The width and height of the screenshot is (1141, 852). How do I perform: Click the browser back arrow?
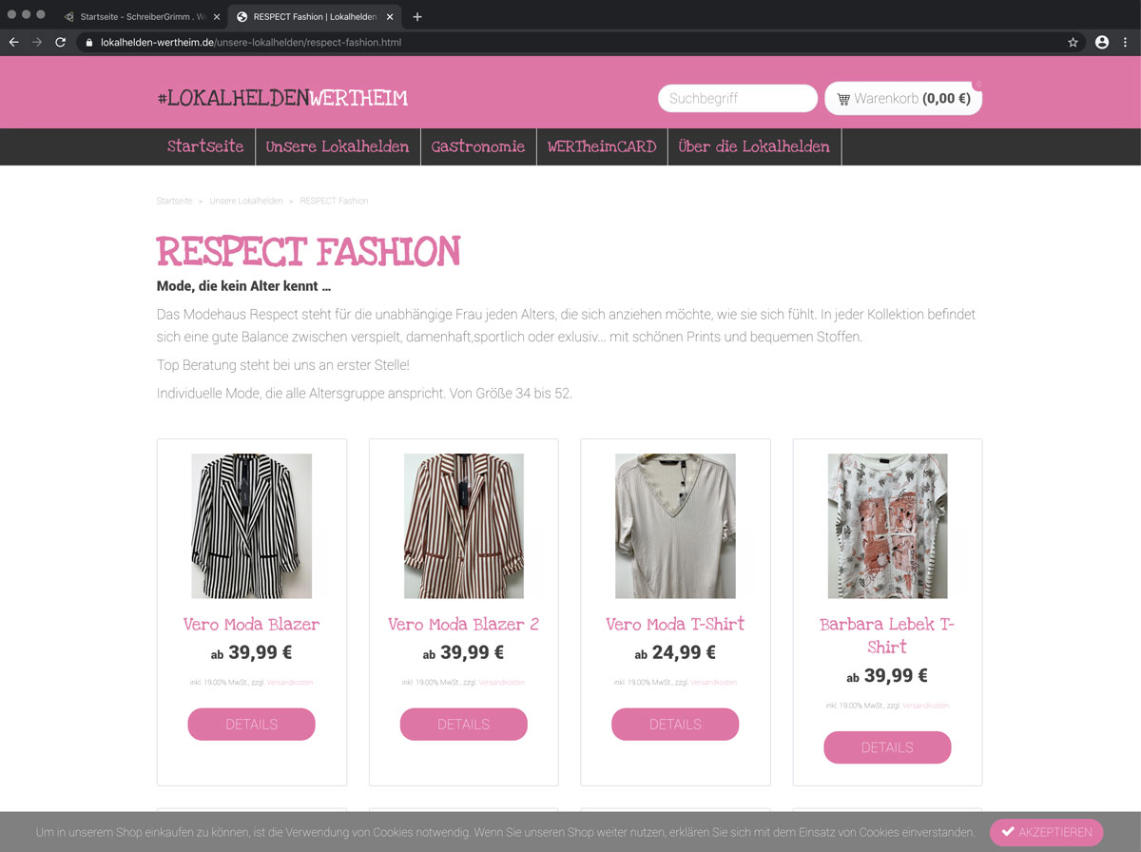[13, 43]
